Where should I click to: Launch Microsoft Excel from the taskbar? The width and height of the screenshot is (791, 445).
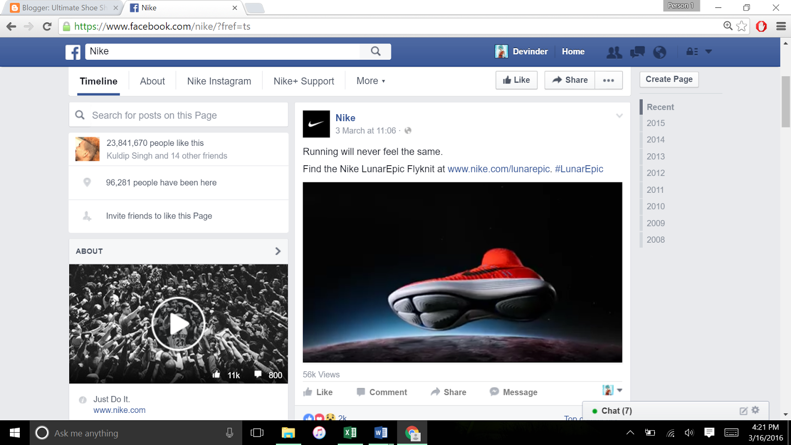click(350, 433)
